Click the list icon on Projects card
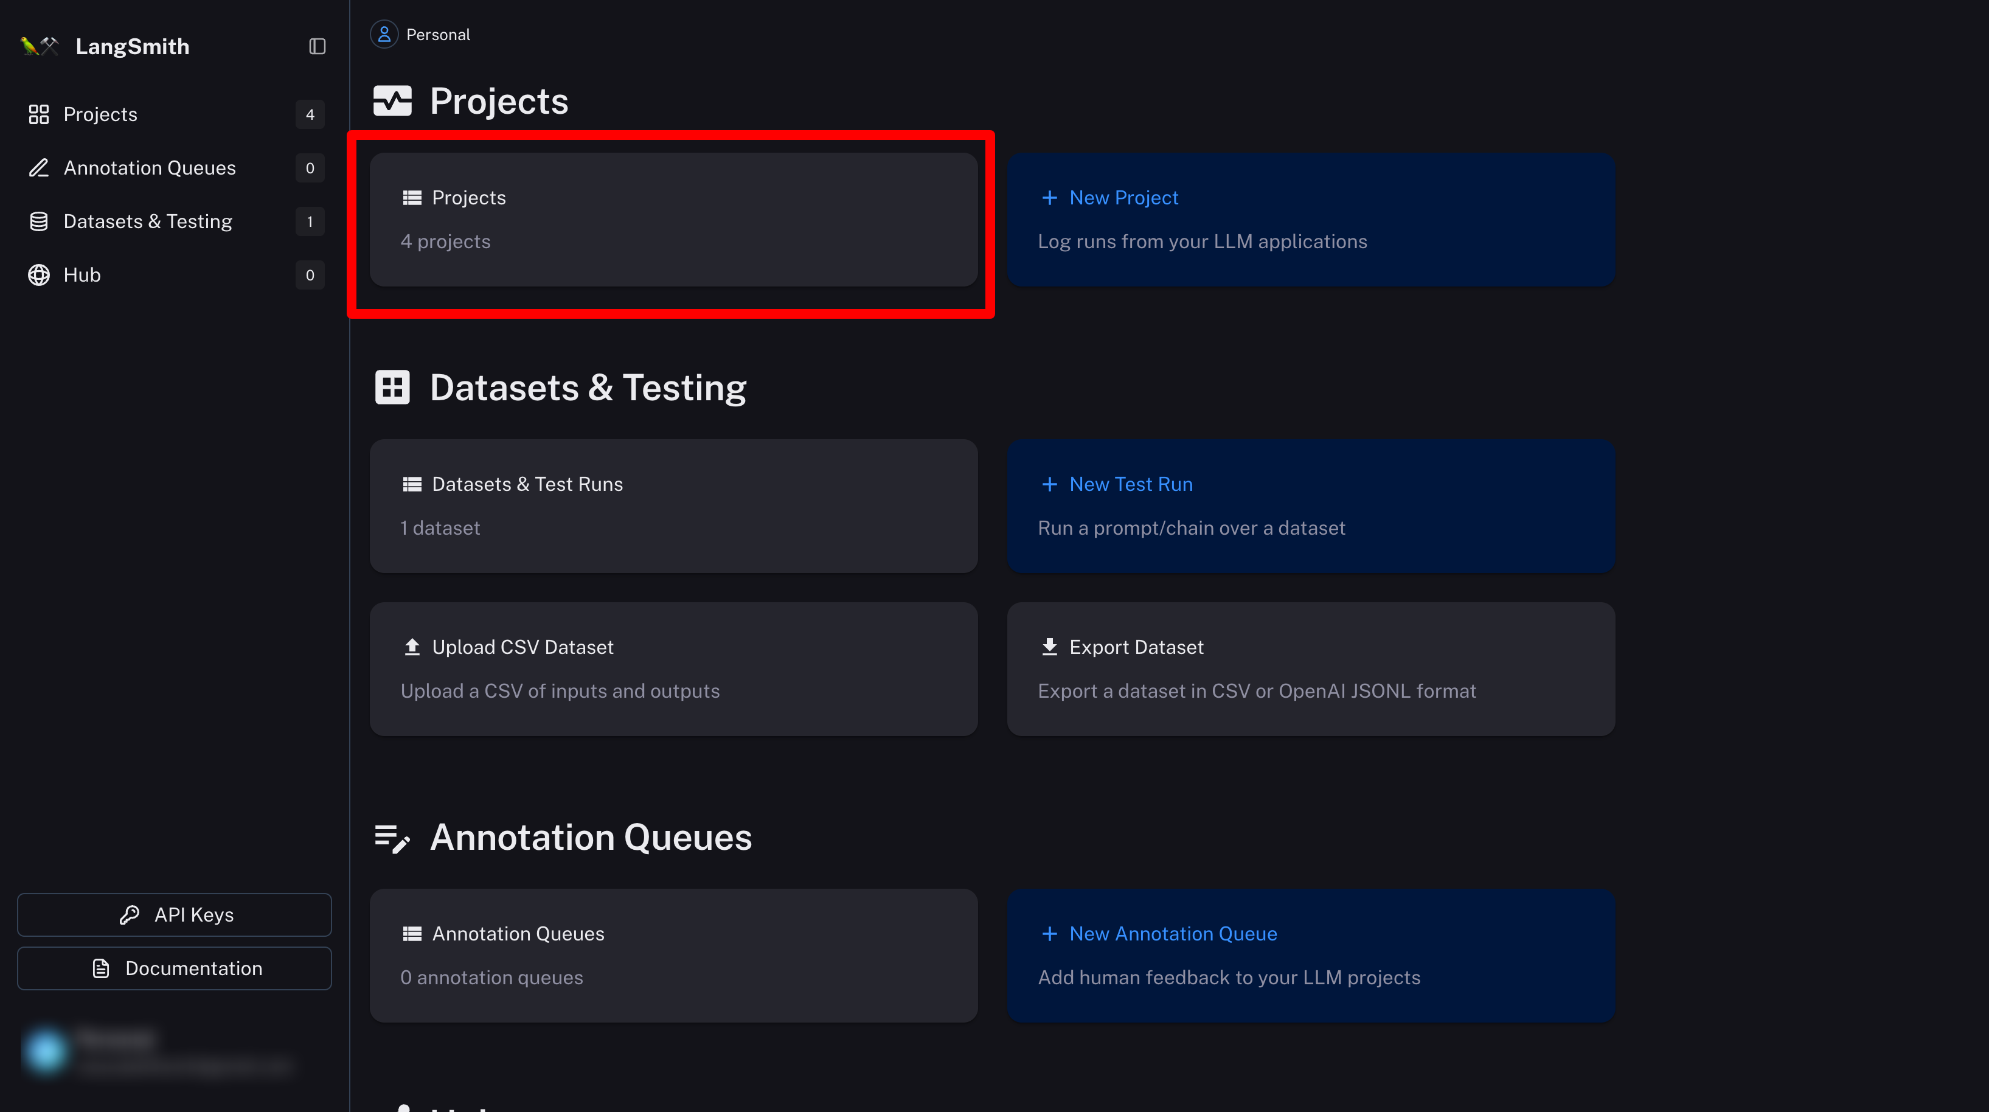The image size is (1989, 1112). 412,198
